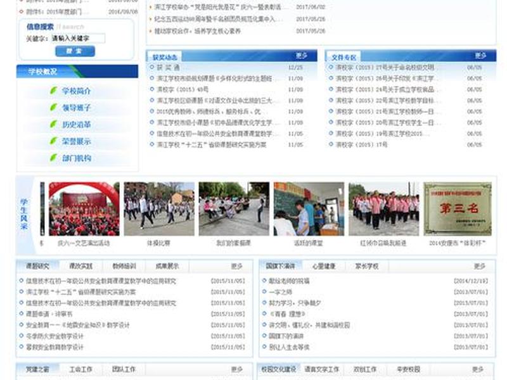The width and height of the screenshot is (507, 380).
Task: Click the leaf icon beside 部门机构
Action: click(x=54, y=158)
